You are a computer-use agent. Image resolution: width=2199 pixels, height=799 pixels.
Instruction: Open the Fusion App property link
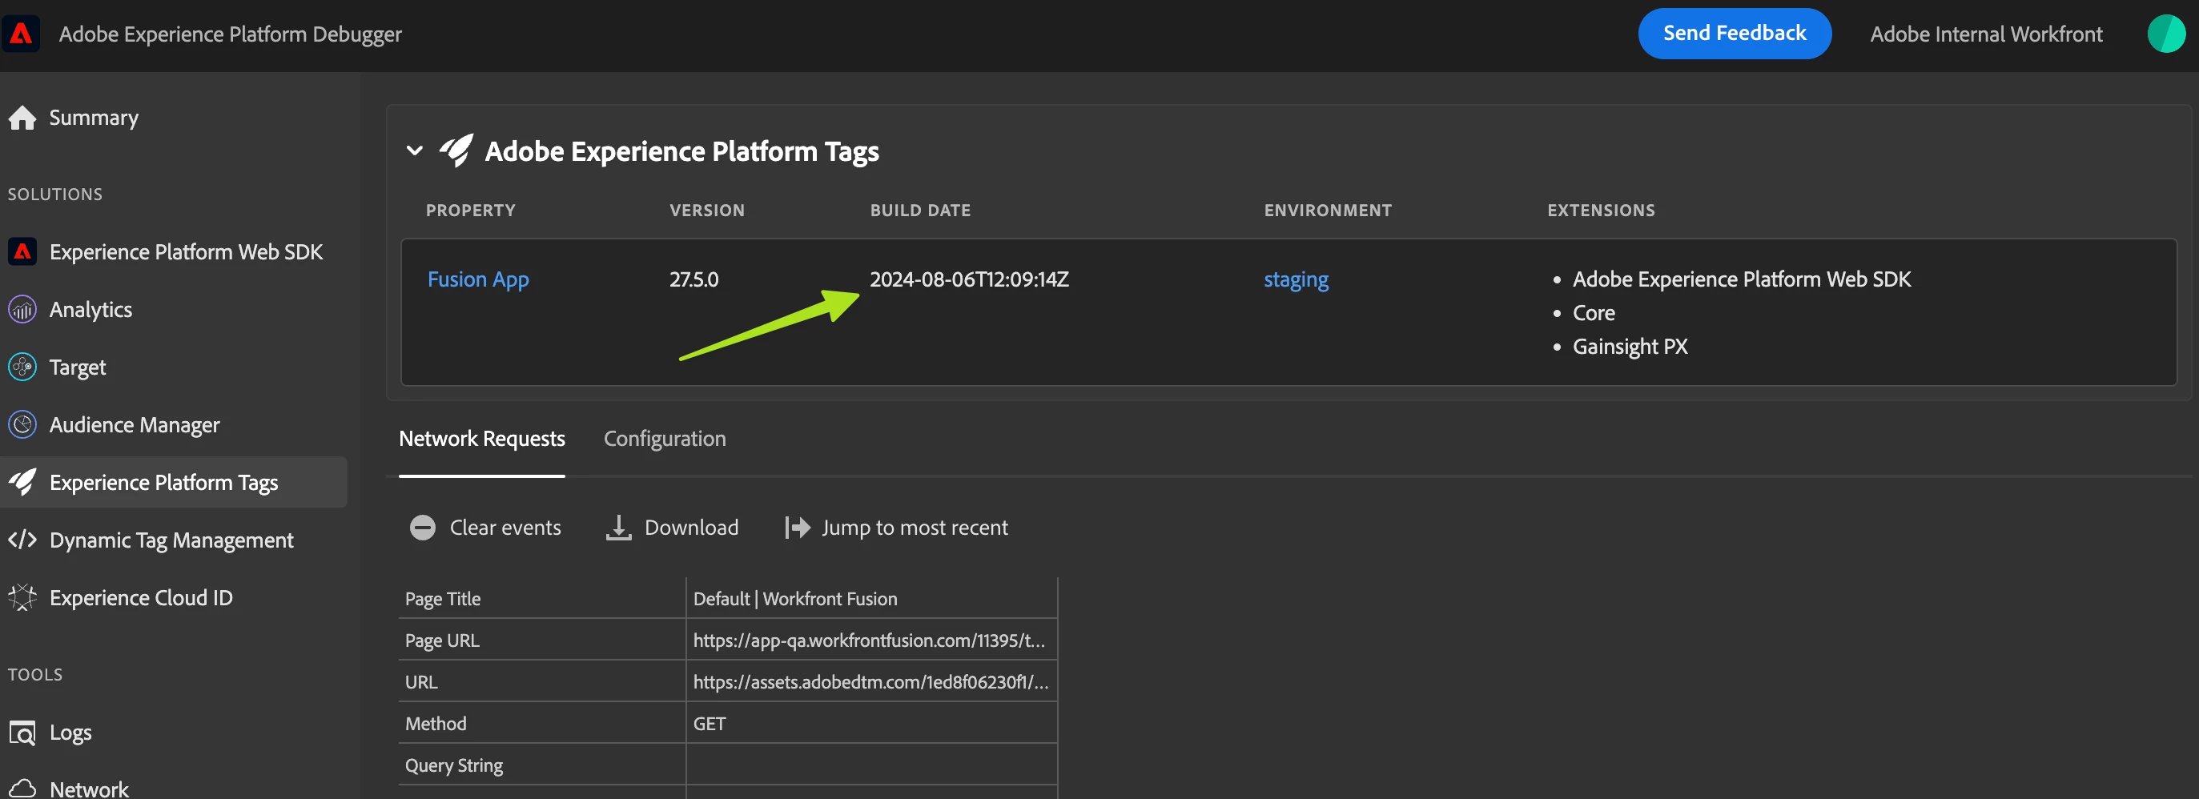(478, 279)
